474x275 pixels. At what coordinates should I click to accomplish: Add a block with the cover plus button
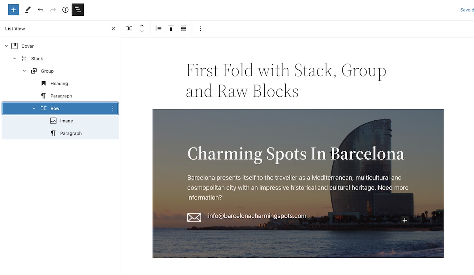(x=404, y=220)
